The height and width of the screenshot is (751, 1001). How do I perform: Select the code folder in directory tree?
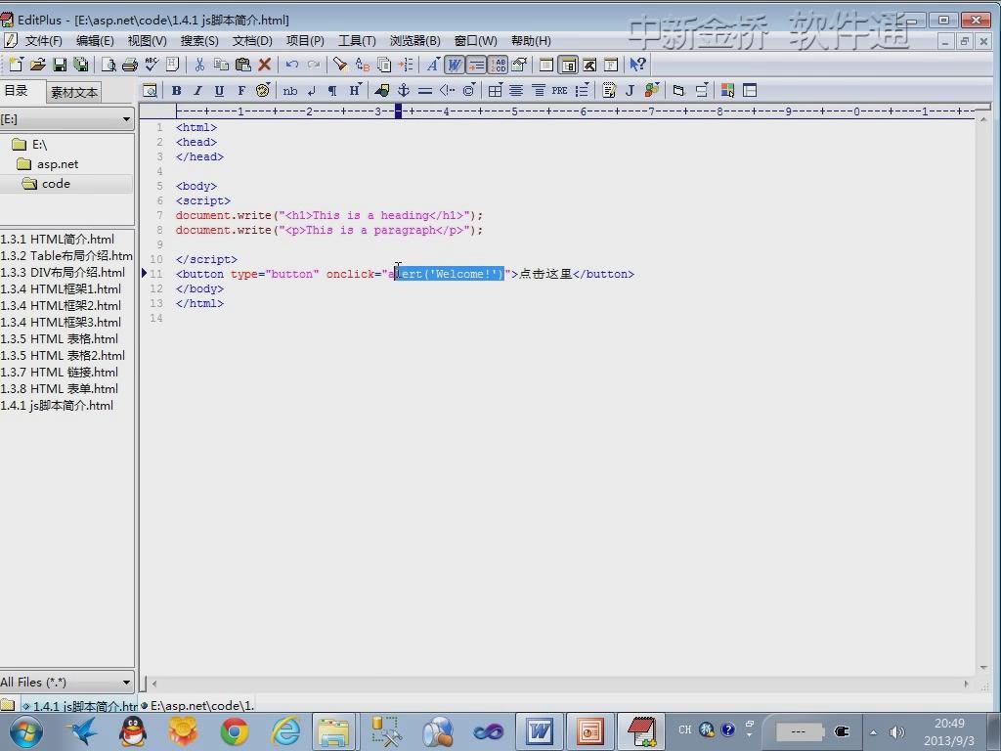click(x=46, y=184)
